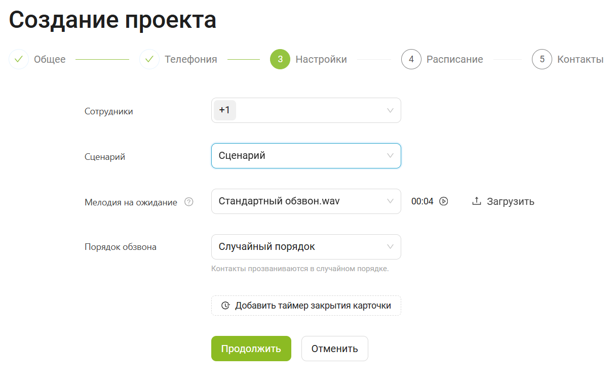This screenshot has height=387, width=614.
Task: Return to the Телефония step label
Action: [x=190, y=59]
